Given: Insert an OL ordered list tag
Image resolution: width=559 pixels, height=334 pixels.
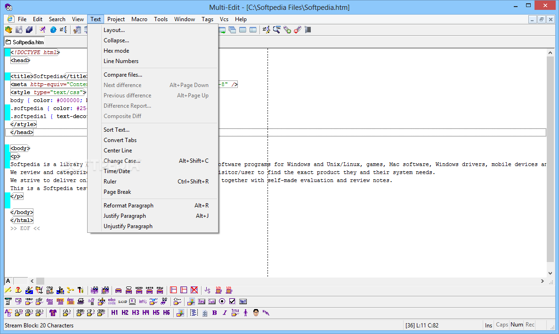Looking at the screenshot, I should point(29,313).
